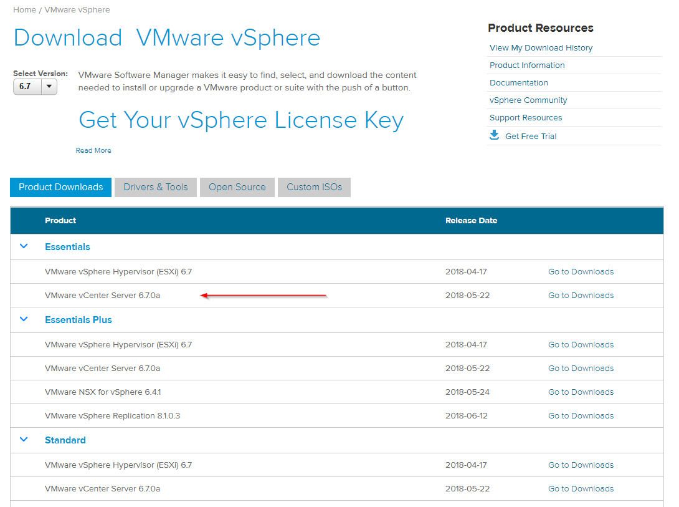Screen dimensions: 679x507
Task: Open Get Your vSphere License Key heading link
Action: (241, 120)
